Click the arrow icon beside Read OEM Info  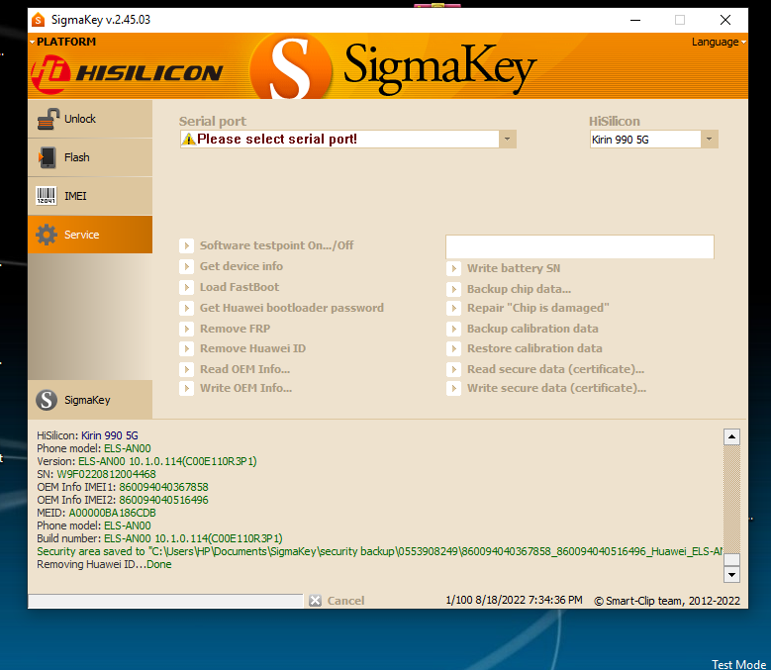(x=186, y=369)
